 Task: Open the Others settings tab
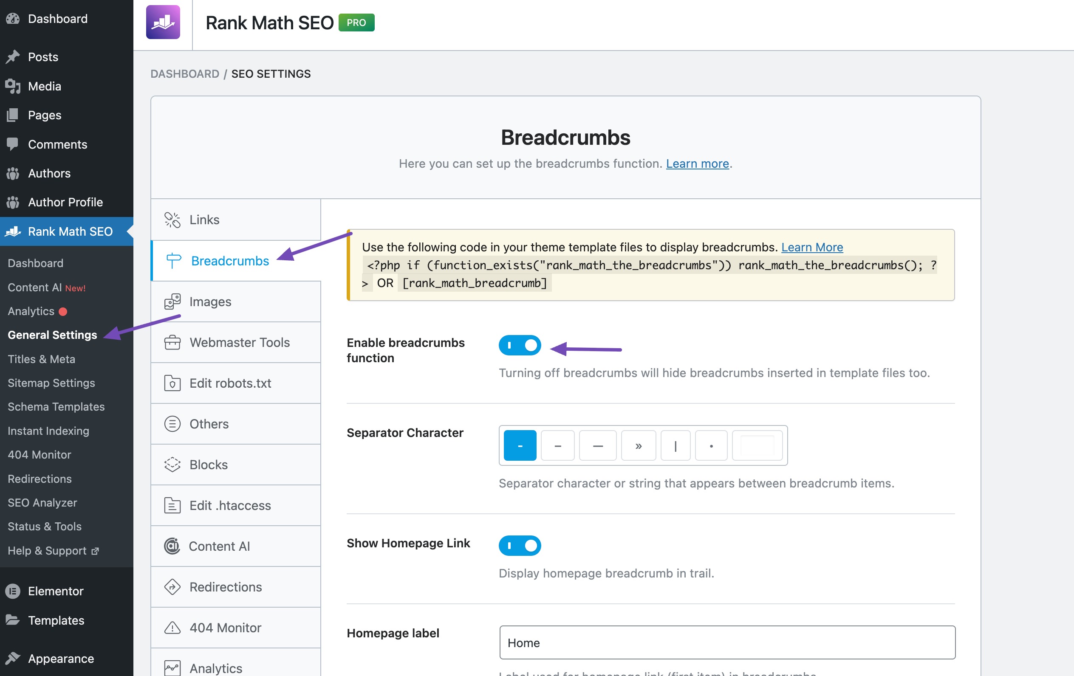(209, 424)
